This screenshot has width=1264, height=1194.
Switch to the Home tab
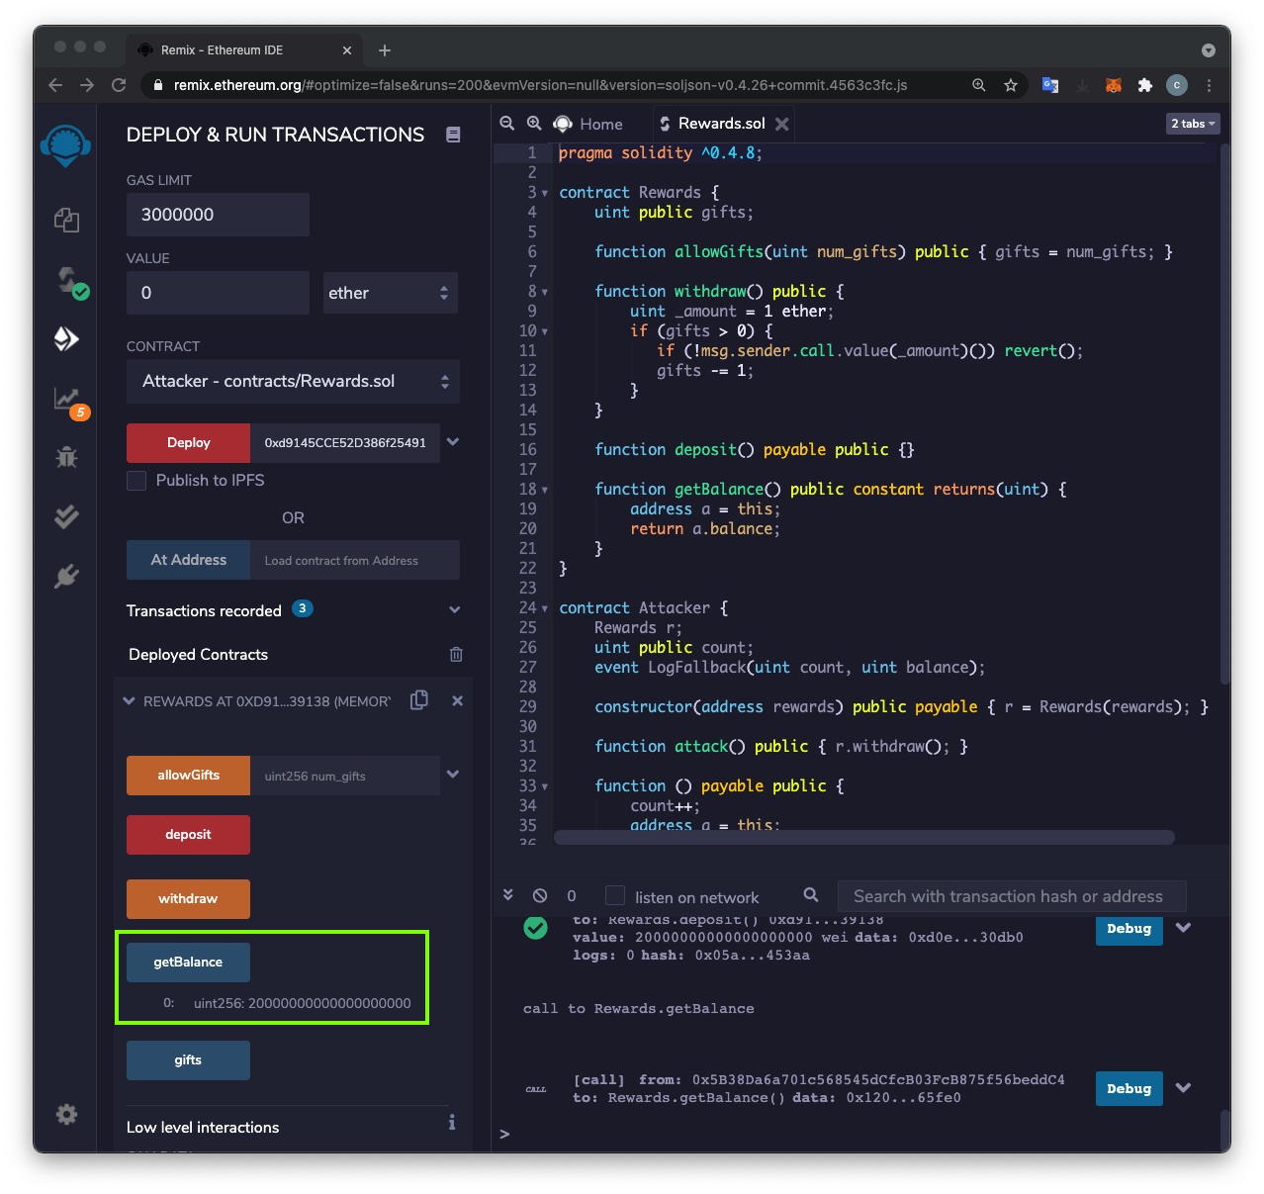(x=588, y=124)
